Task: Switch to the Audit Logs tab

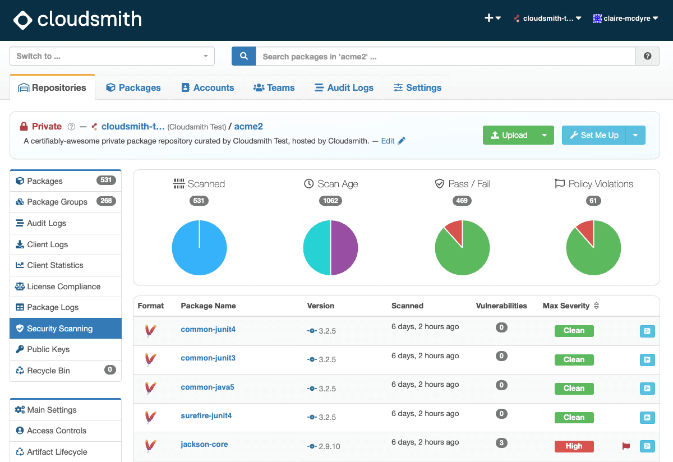Action: [x=344, y=87]
